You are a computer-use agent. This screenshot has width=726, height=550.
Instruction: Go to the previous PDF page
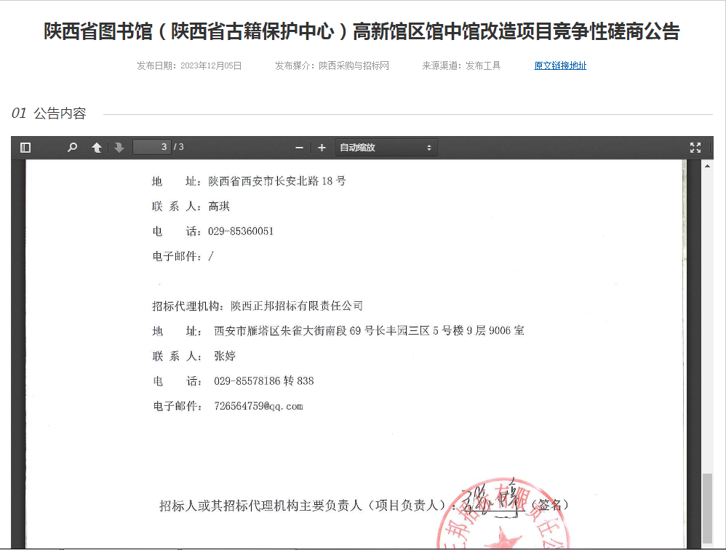(x=96, y=148)
